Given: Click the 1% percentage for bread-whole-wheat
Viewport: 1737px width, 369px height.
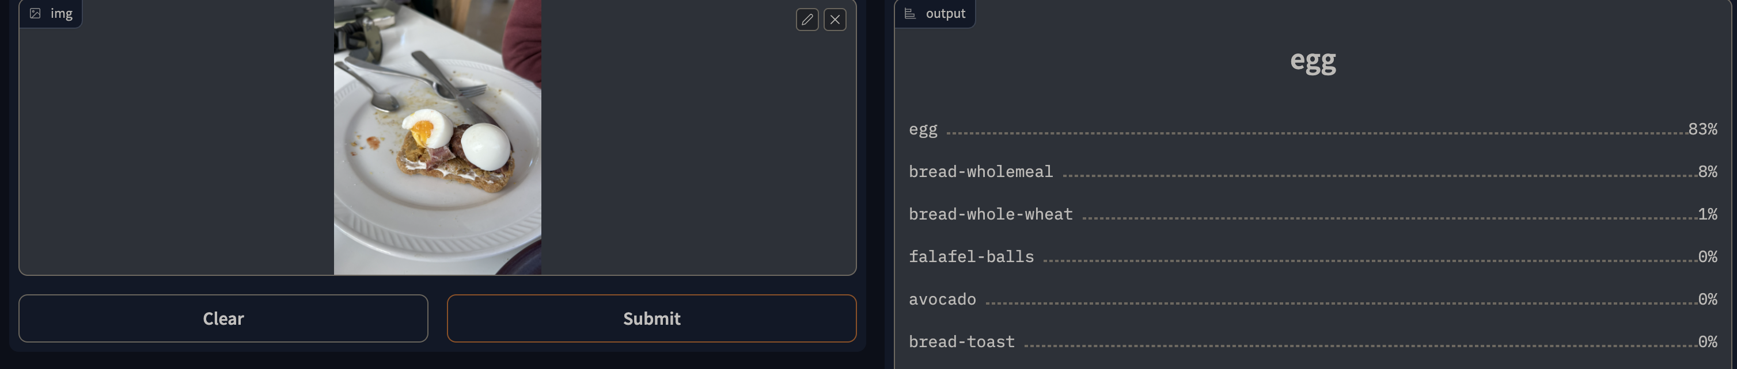Looking at the screenshot, I should pyautogui.click(x=1707, y=213).
